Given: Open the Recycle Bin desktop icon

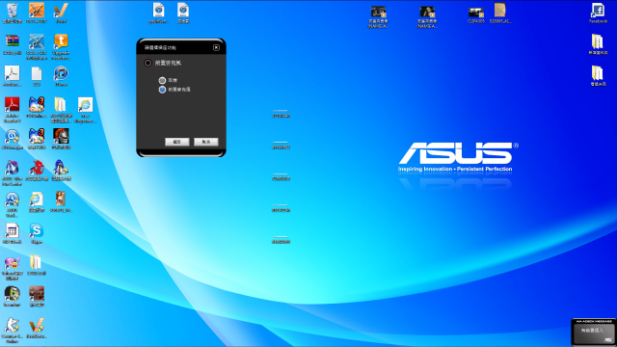Looking at the screenshot, I should click(13, 11).
